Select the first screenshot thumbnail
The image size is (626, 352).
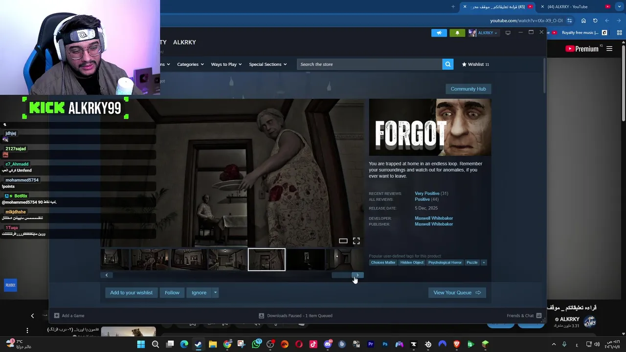[x=115, y=260]
